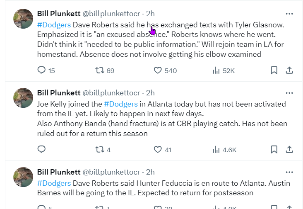303x209 pixels.
Task: Open #Dodgers hashtag in Glasnow tweet
Action: tap(54, 24)
